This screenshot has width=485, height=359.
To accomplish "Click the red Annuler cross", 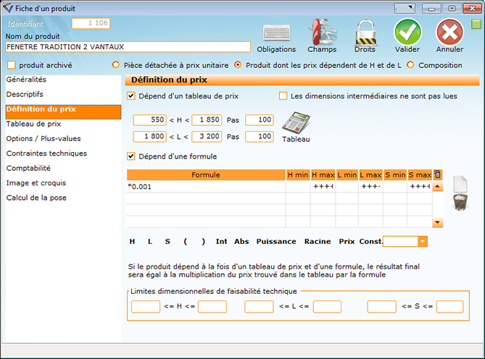I will tap(449, 32).
